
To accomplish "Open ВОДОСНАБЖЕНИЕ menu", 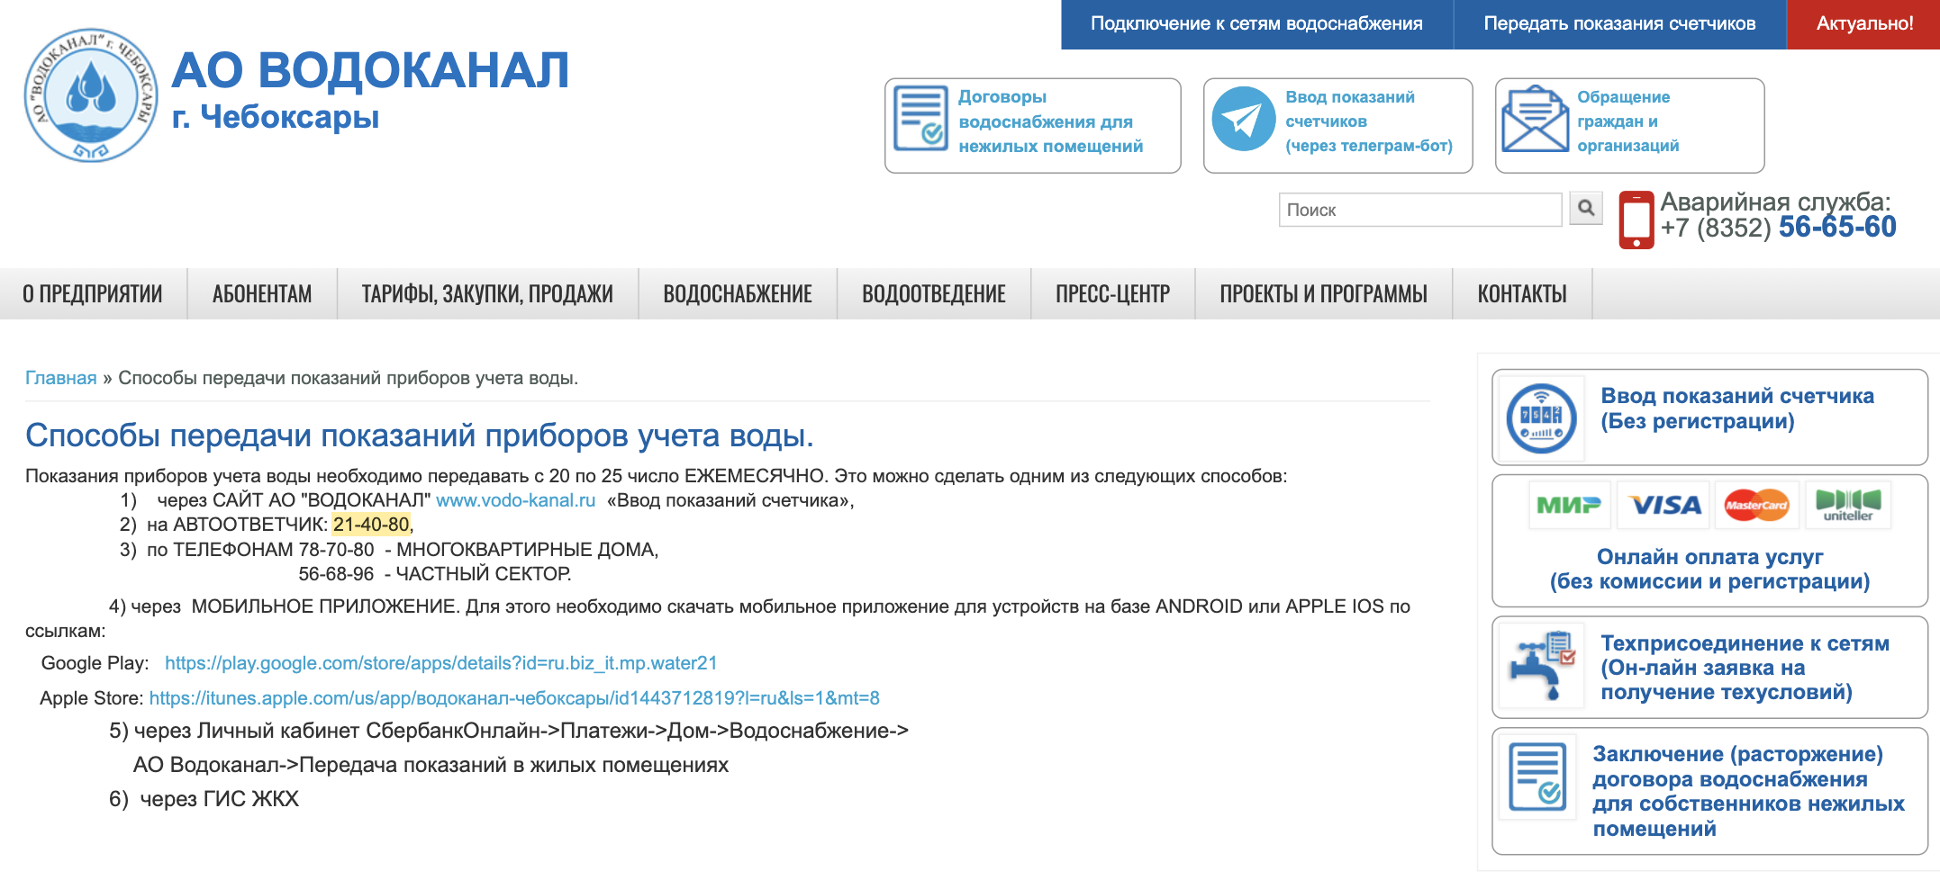I will [738, 294].
